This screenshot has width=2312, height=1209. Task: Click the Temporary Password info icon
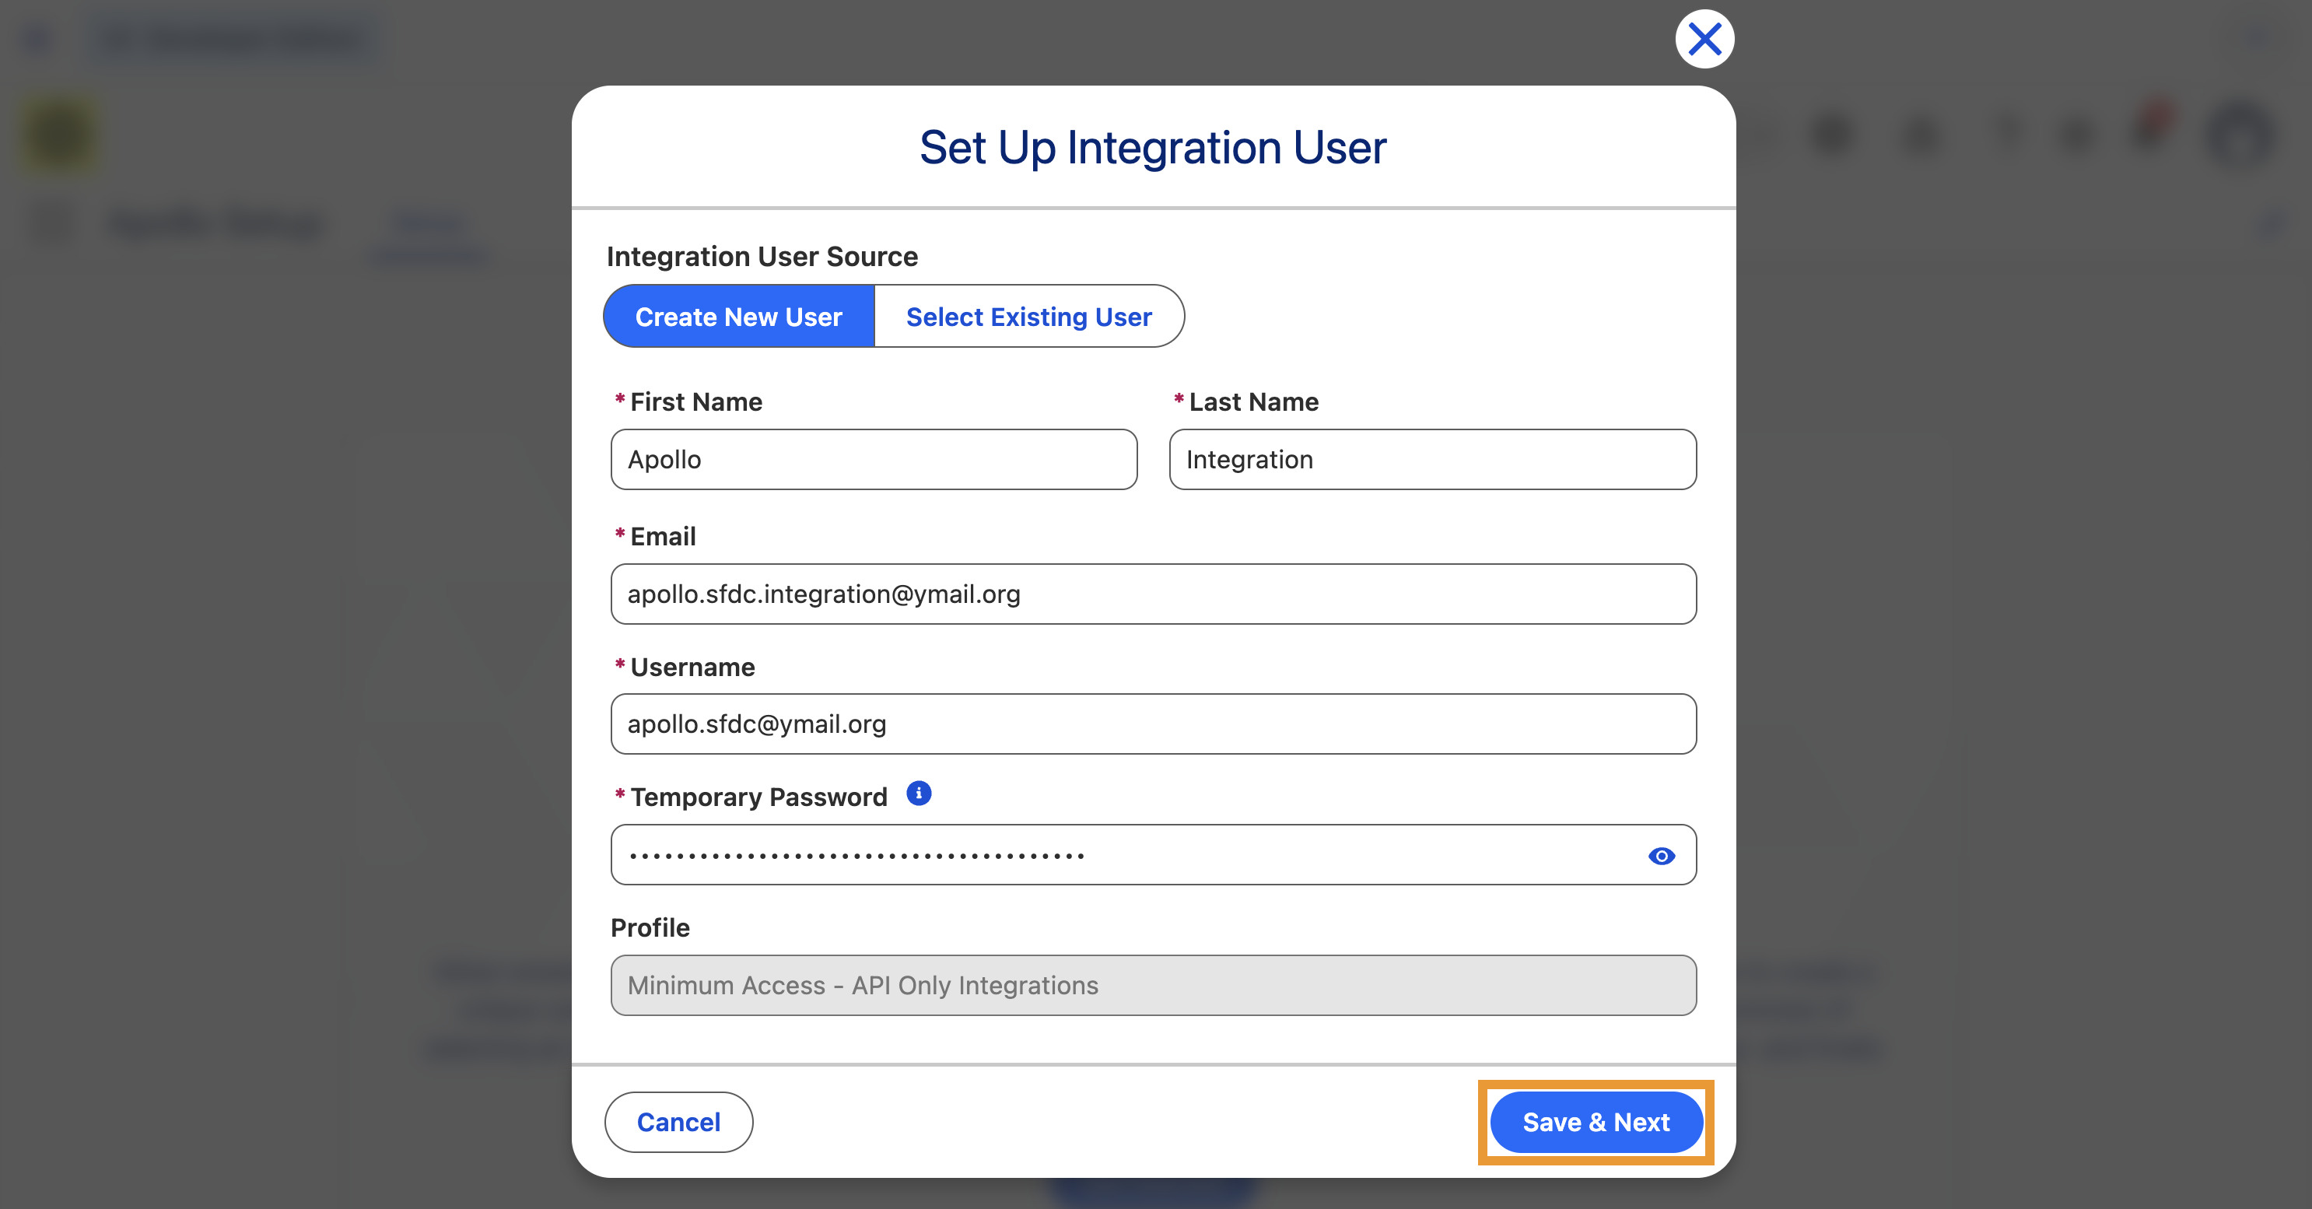(918, 794)
